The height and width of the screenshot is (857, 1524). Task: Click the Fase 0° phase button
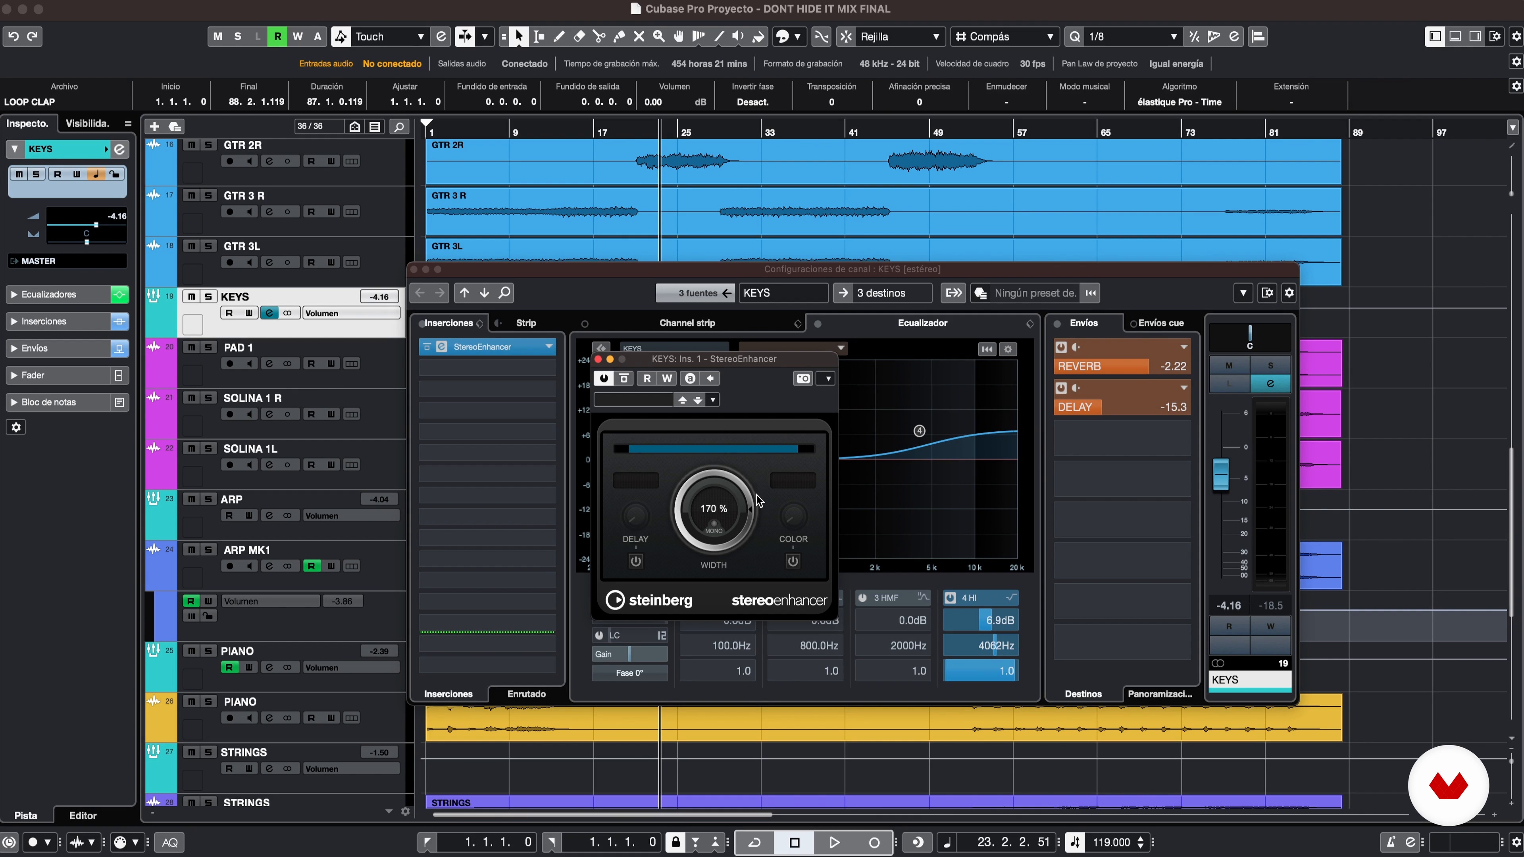(629, 673)
